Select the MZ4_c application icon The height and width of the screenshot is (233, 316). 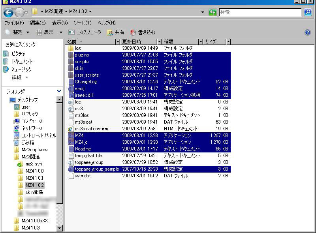pyautogui.click(x=71, y=142)
